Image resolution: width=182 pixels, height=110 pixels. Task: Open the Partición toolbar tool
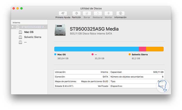[x=76, y=13]
